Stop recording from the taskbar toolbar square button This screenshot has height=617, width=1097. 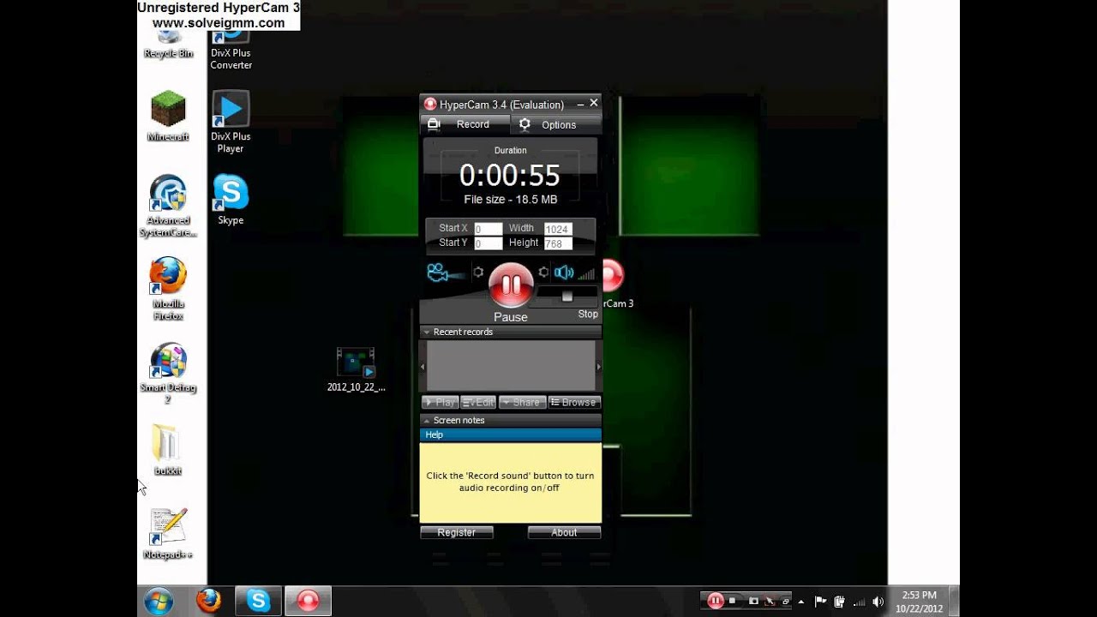(732, 601)
